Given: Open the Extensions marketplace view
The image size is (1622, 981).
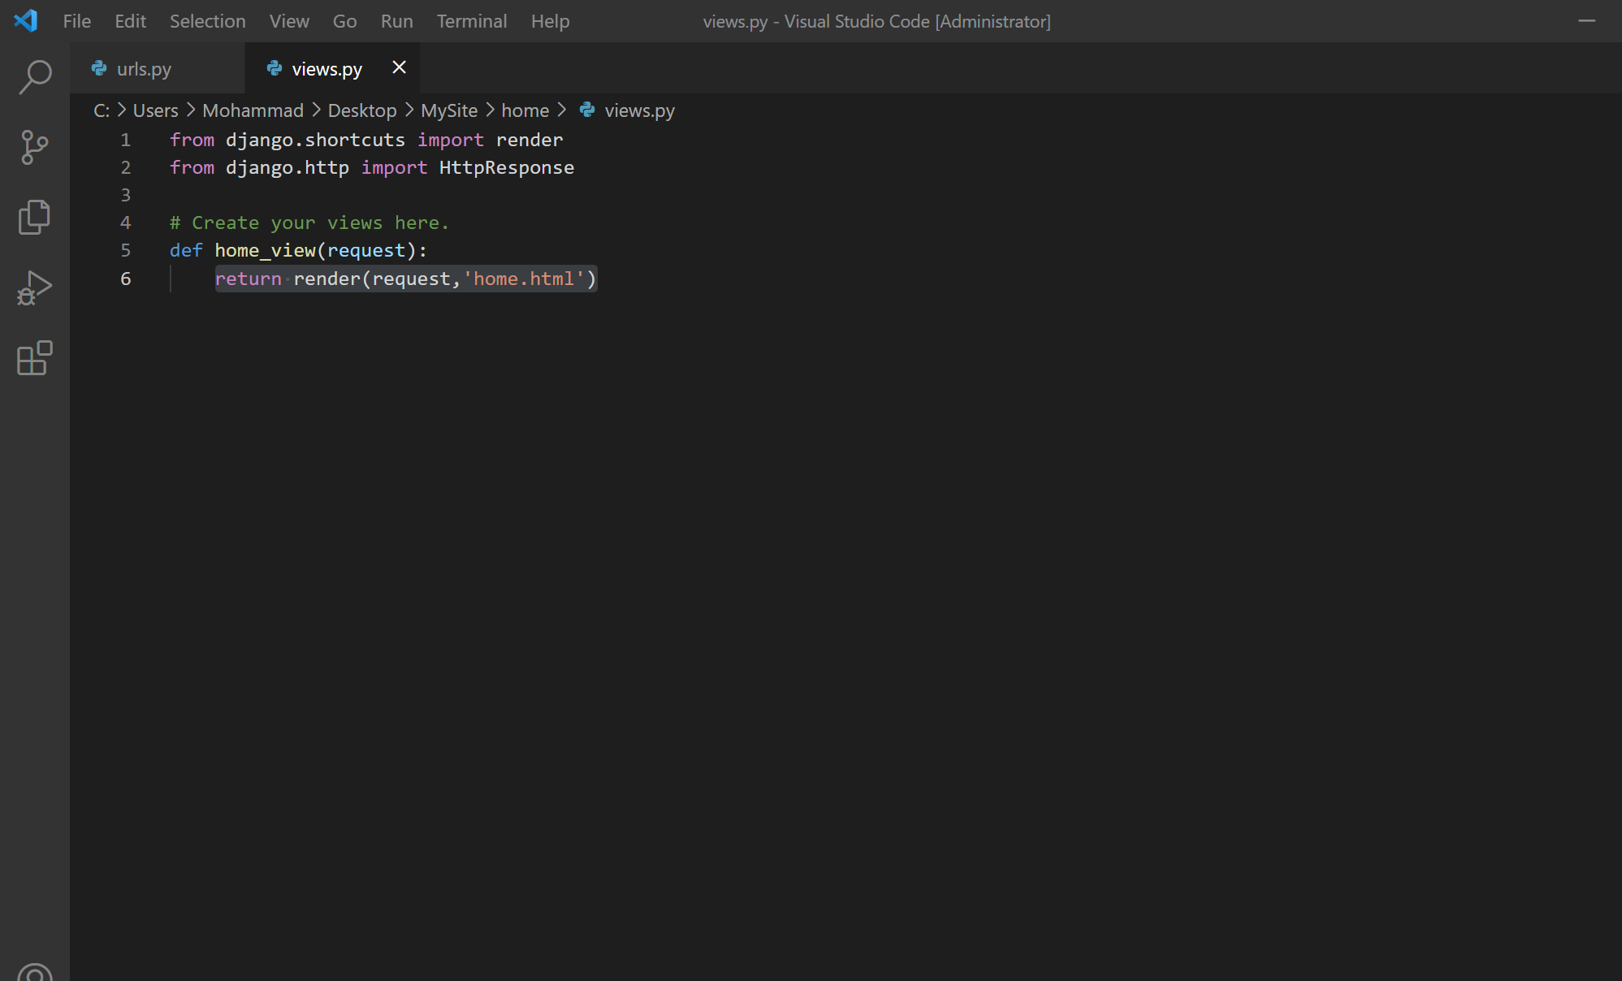Looking at the screenshot, I should 35,358.
